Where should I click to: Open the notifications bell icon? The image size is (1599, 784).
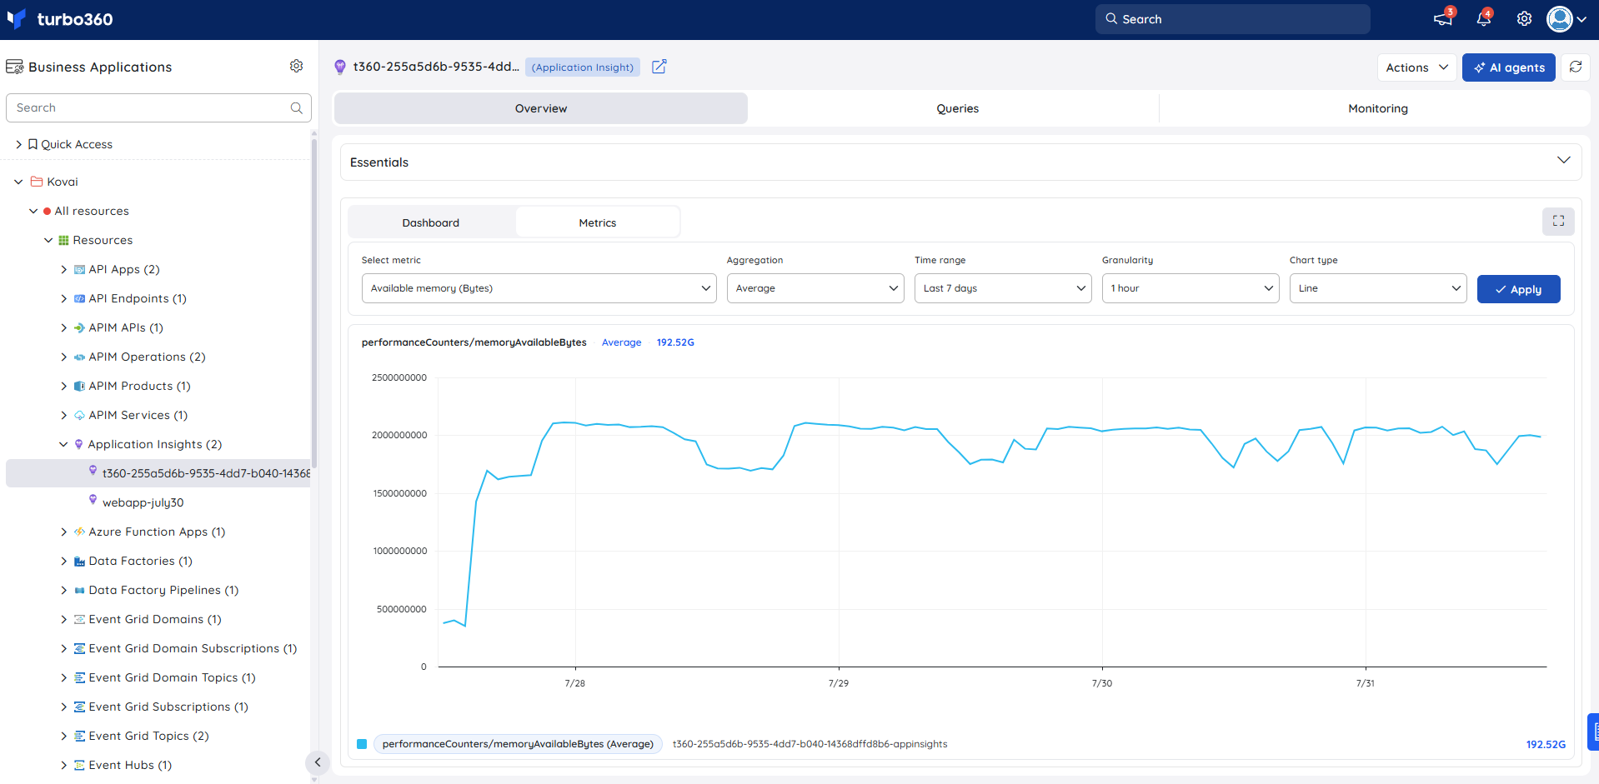1484,19
